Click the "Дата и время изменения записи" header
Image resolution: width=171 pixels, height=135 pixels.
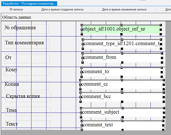coord(124,10)
